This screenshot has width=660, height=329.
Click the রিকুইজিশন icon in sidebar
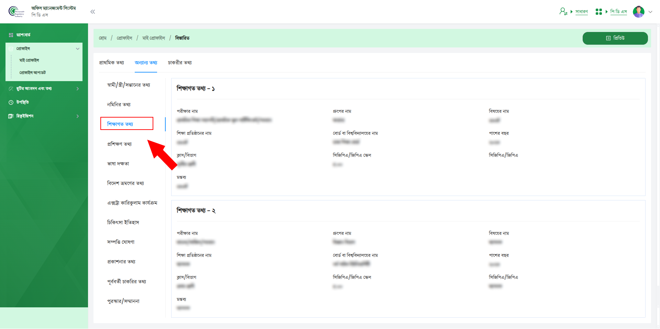click(11, 116)
